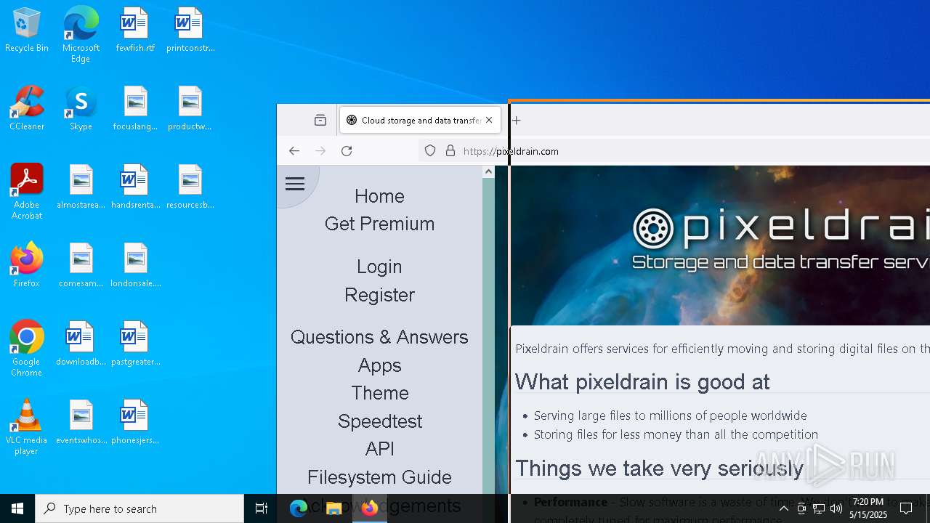The width and height of the screenshot is (930, 523).
Task: Open the API menu entry
Action: tap(379, 449)
